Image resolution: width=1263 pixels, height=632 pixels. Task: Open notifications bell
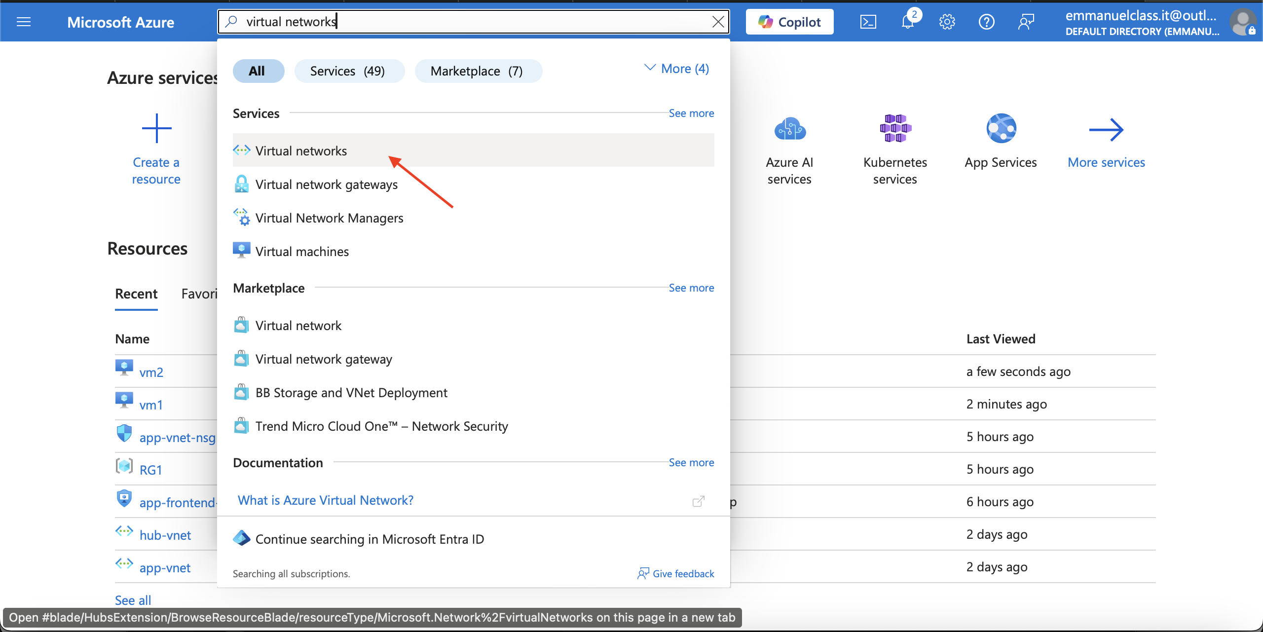908,22
